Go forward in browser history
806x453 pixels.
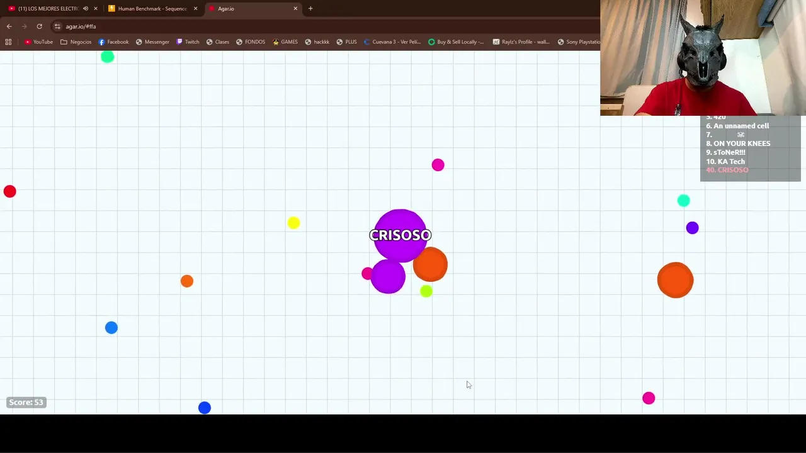(24, 26)
